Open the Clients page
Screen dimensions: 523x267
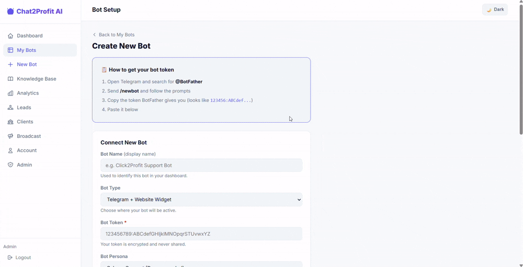(40, 122)
